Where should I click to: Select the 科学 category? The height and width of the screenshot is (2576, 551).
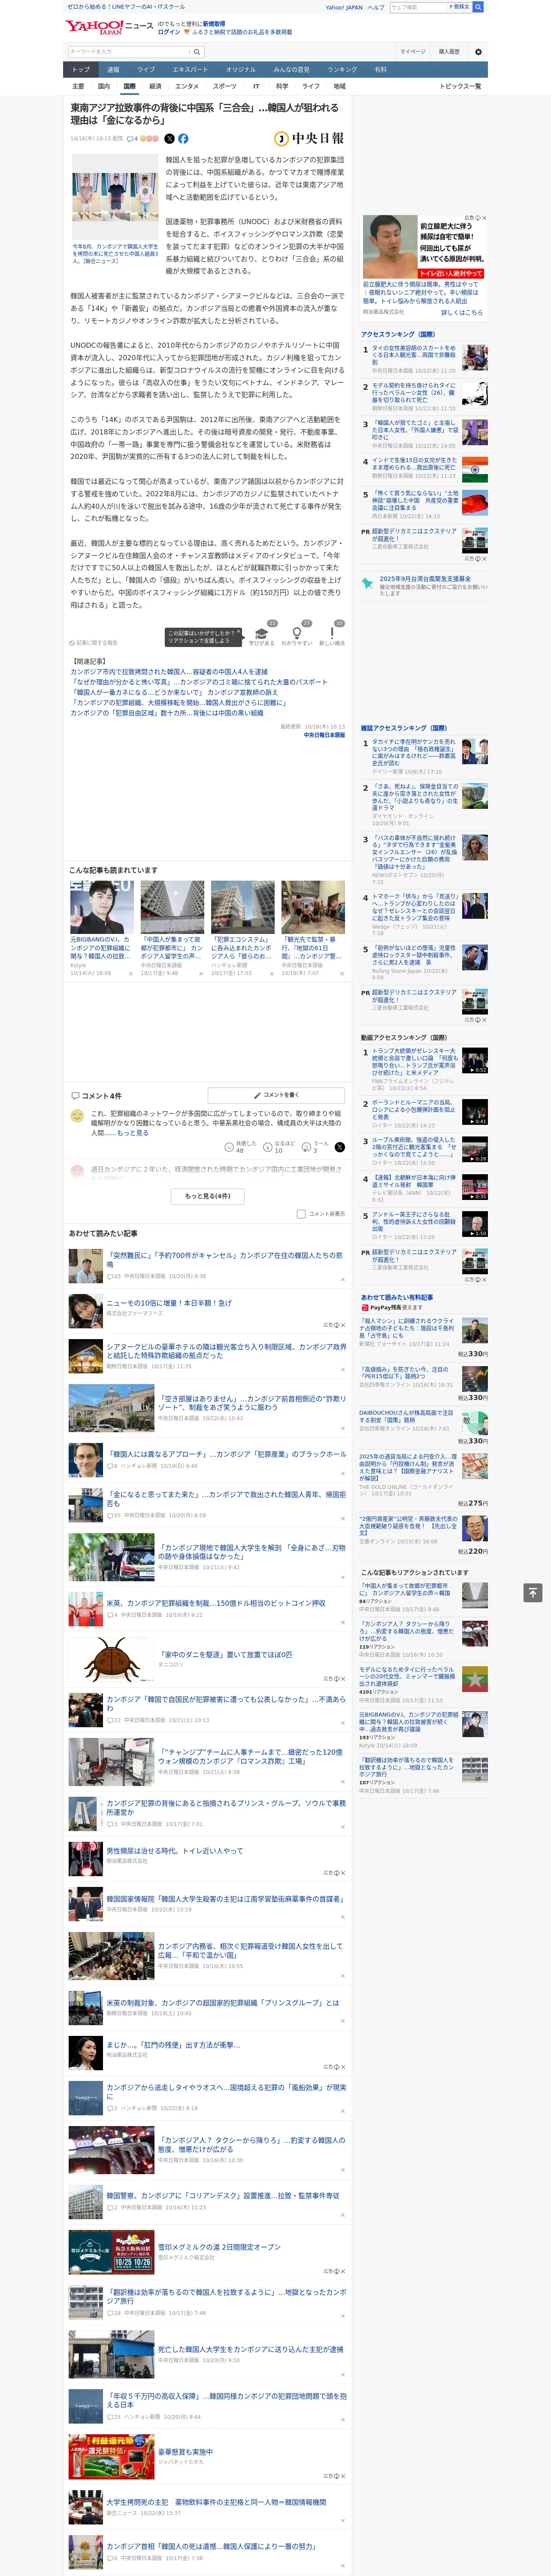[x=282, y=86]
